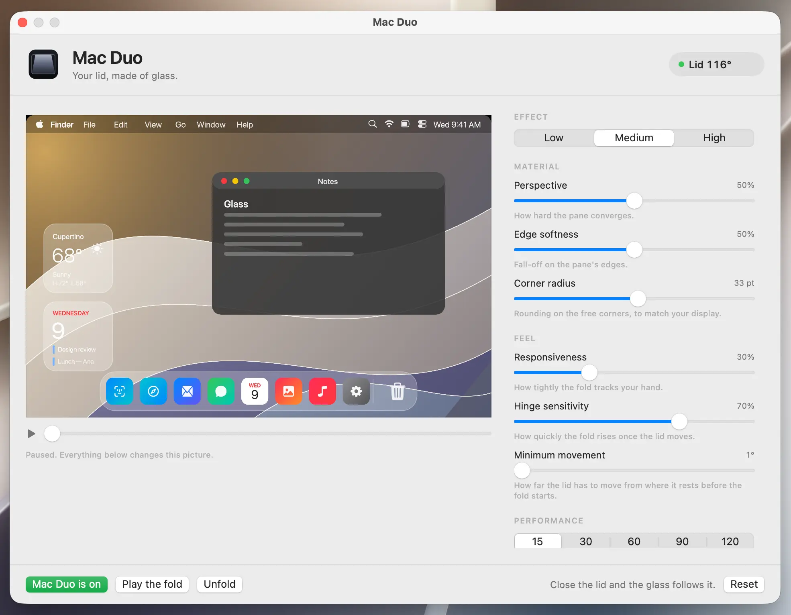Image resolution: width=791 pixels, height=615 pixels.
Task: Click the Safari compass dock icon
Action: pyautogui.click(x=153, y=391)
